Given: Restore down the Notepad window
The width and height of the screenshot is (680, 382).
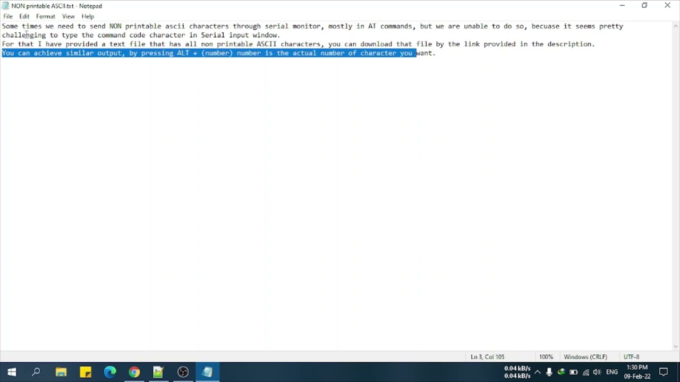Looking at the screenshot, I should coord(644,6).
